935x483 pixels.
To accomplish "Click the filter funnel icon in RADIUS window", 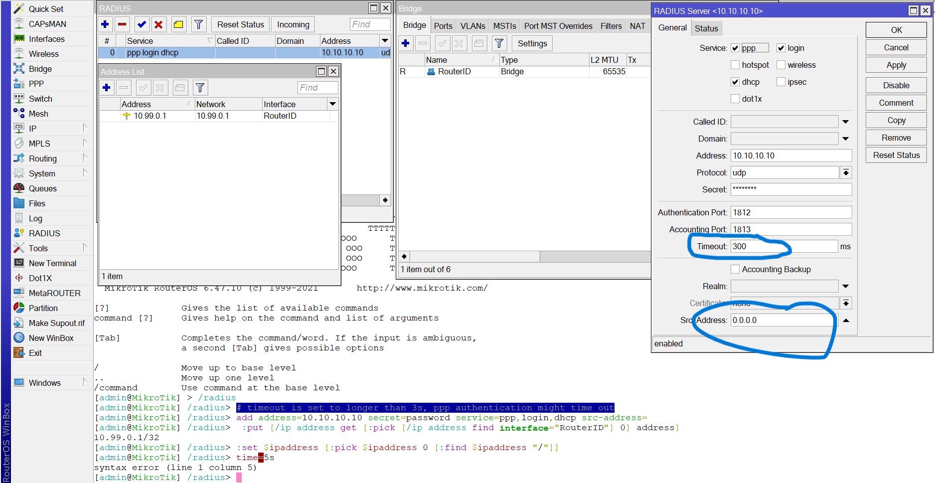I will click(x=198, y=24).
